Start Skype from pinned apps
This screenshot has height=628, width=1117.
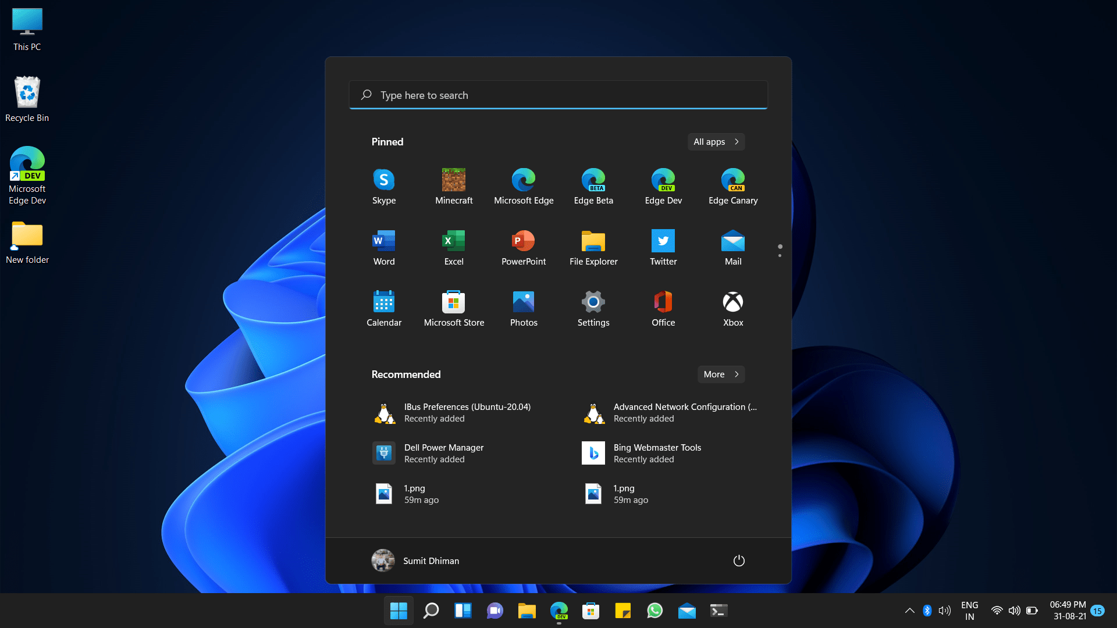coord(383,186)
